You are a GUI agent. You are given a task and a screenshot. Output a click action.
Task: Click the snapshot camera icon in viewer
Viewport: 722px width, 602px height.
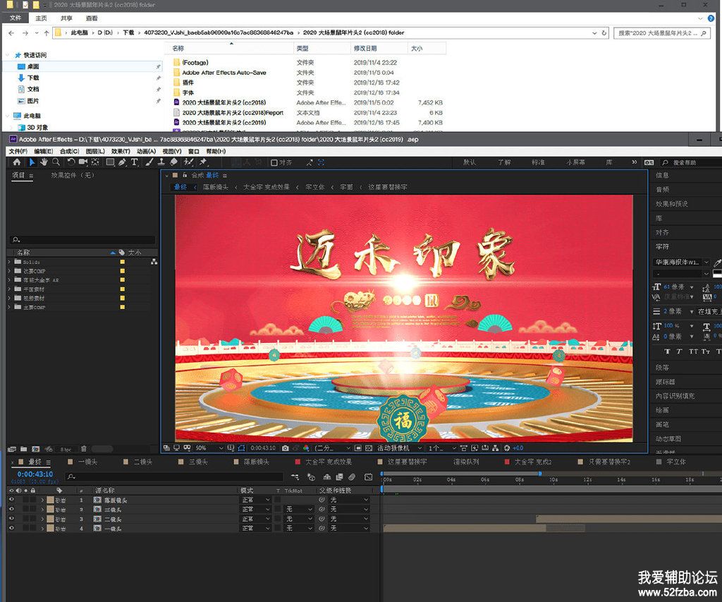(x=285, y=448)
